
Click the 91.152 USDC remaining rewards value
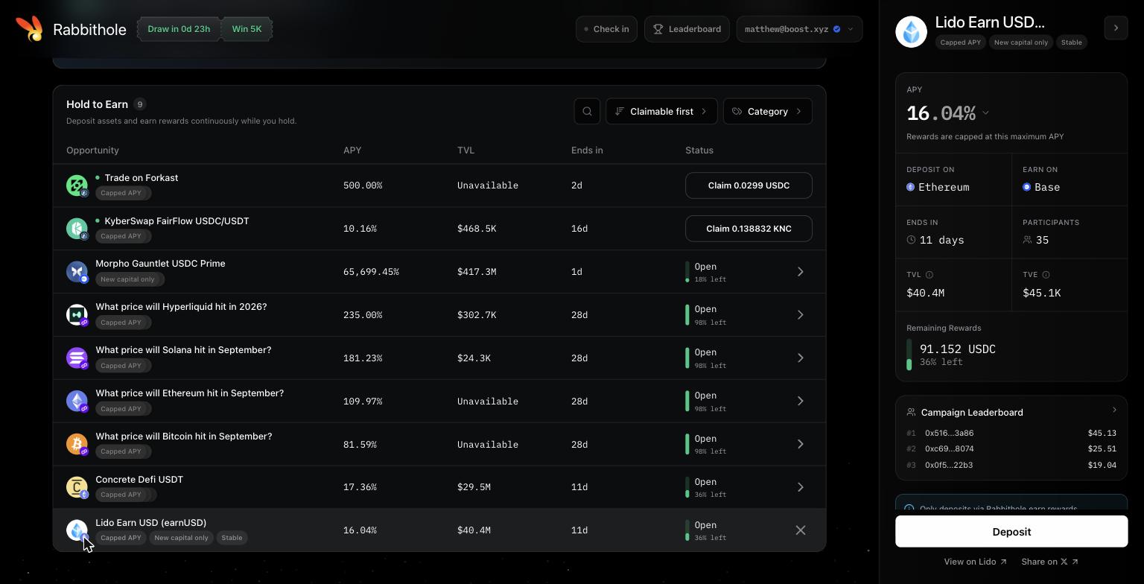958,349
